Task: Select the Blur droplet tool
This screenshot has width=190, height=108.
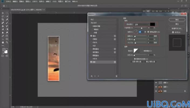Action: [x=3, y=32]
